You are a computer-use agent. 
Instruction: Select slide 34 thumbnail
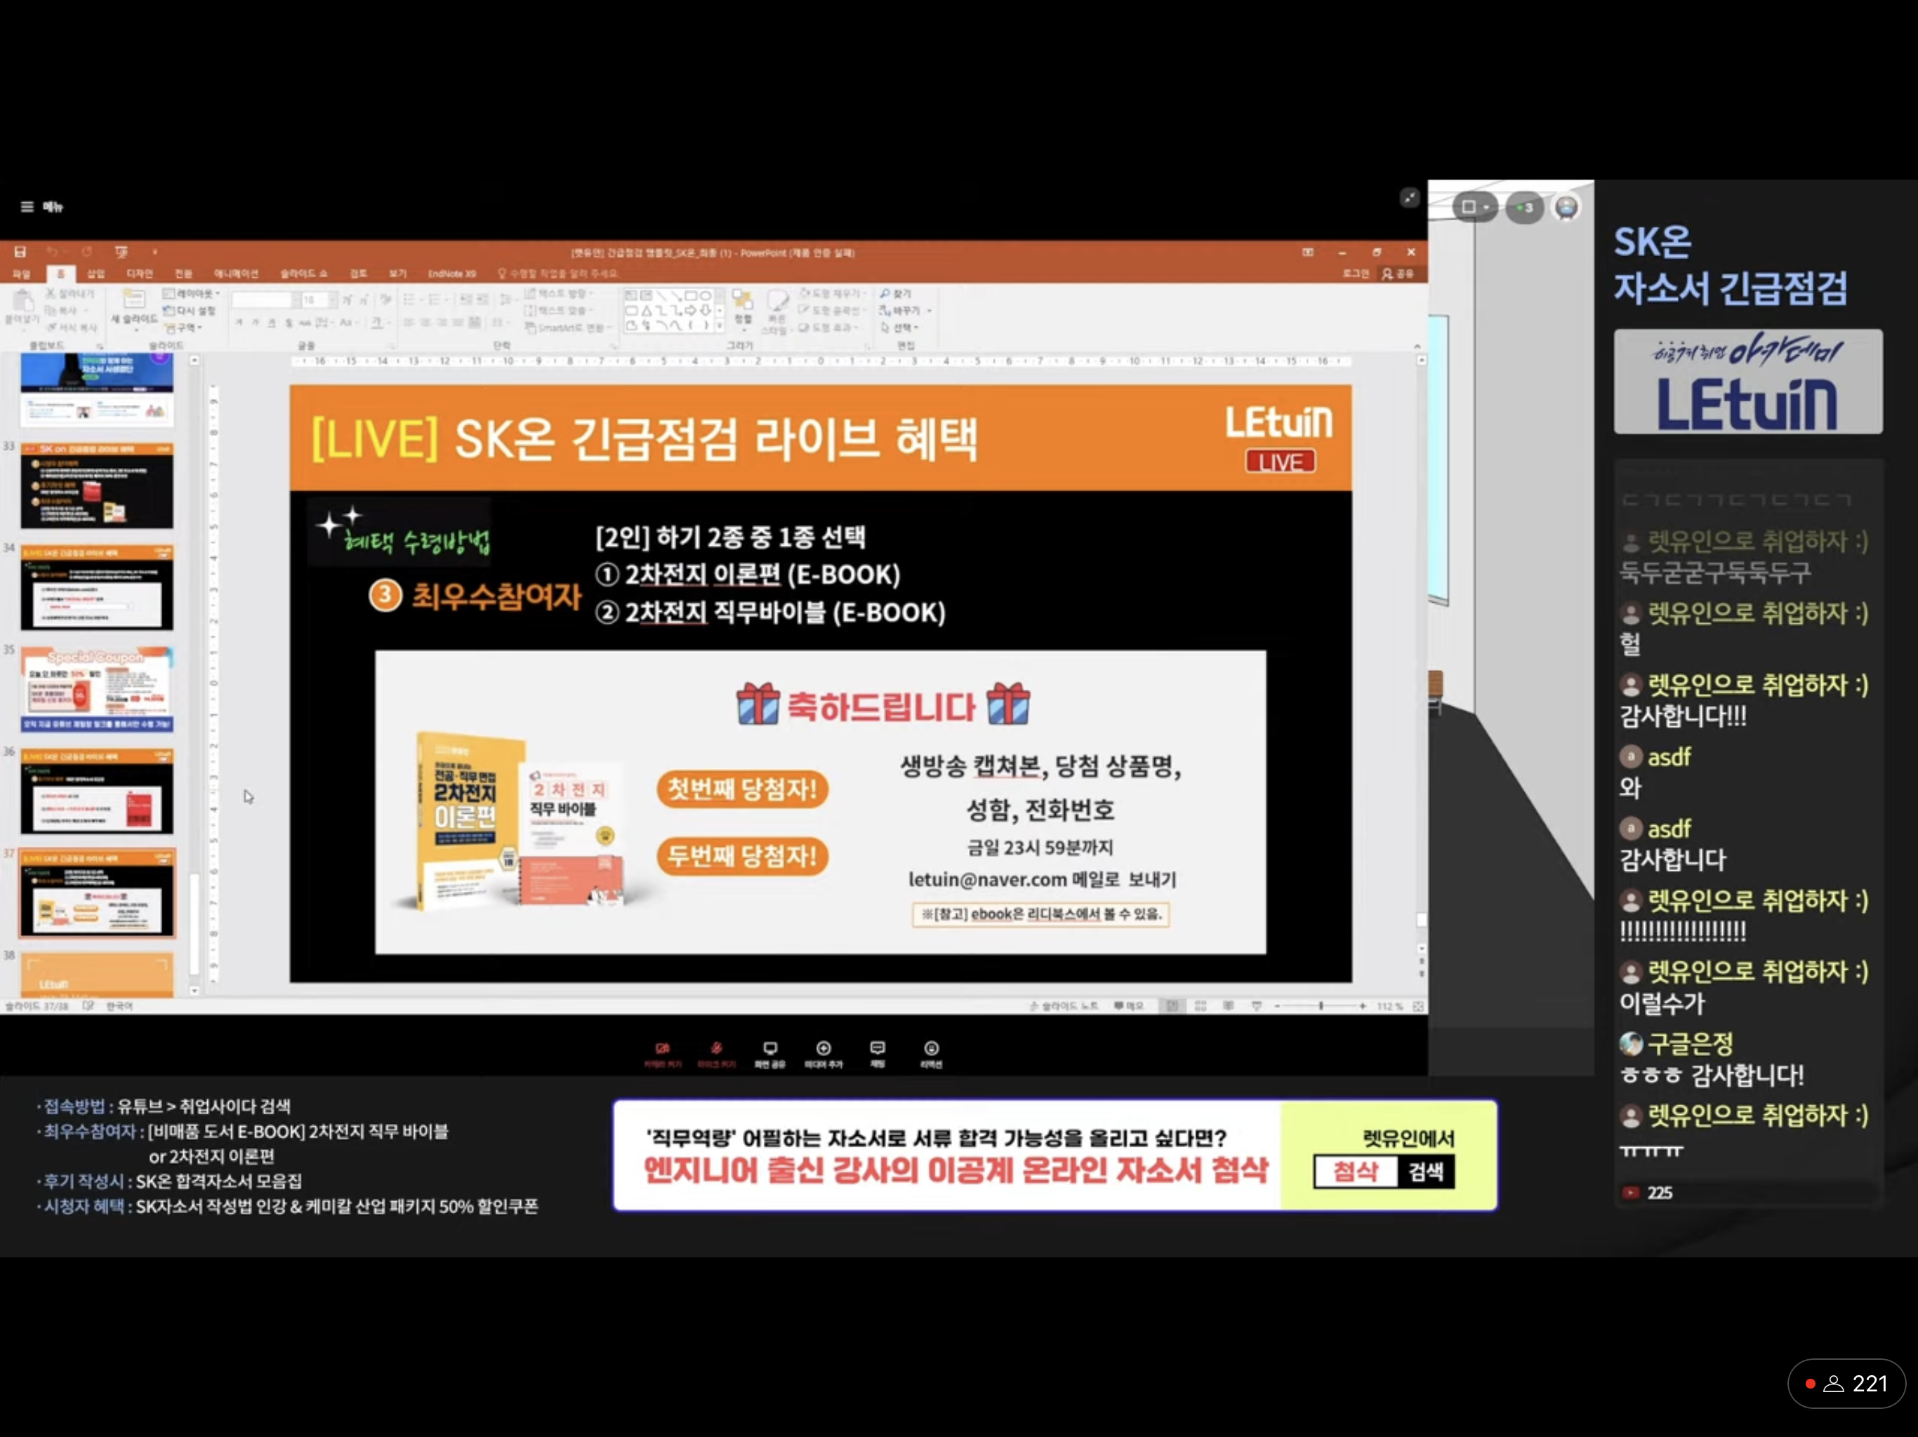(x=96, y=587)
